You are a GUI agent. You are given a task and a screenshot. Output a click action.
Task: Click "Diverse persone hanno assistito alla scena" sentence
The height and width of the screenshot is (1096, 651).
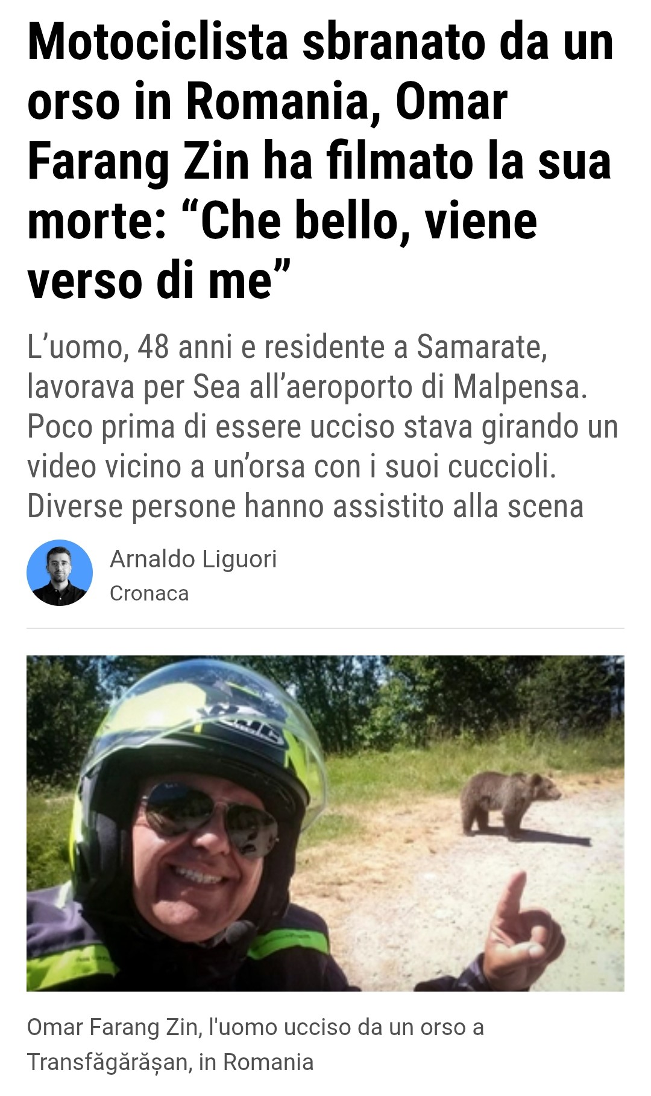[306, 506]
